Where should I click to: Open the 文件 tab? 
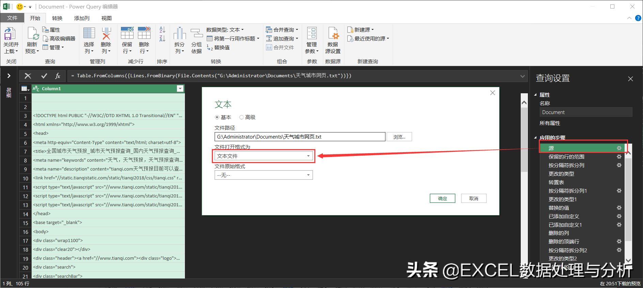(12, 18)
